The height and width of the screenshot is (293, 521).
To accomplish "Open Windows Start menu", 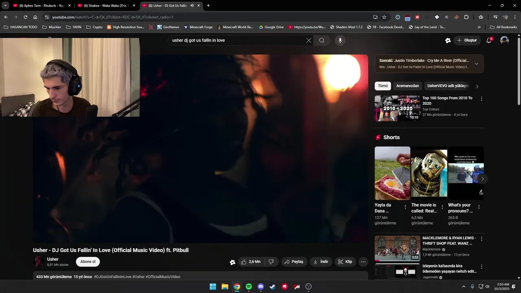I will pyautogui.click(x=213, y=286).
